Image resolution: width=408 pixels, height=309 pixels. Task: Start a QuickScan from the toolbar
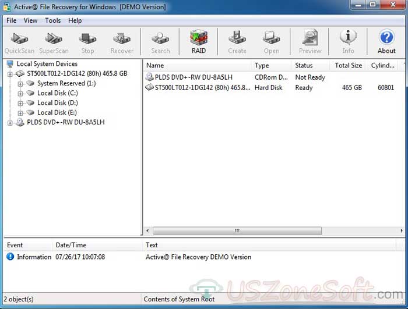(x=19, y=42)
